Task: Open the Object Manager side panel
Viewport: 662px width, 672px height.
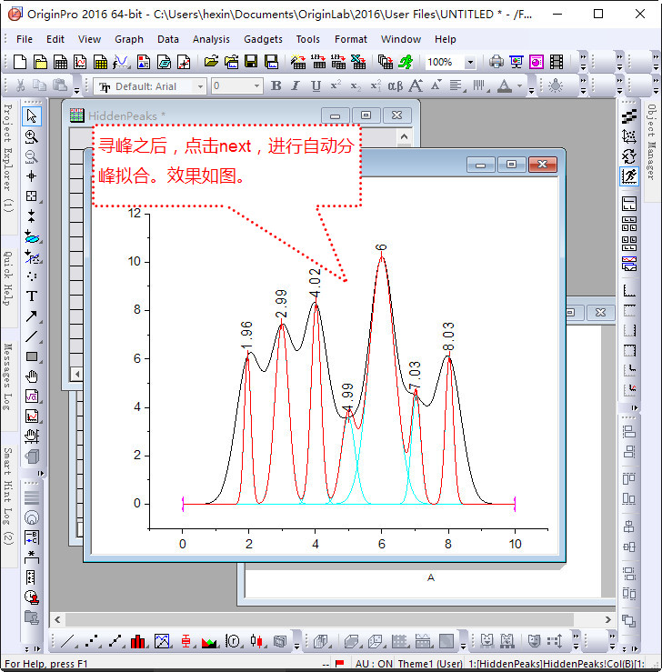Action: tap(652, 142)
